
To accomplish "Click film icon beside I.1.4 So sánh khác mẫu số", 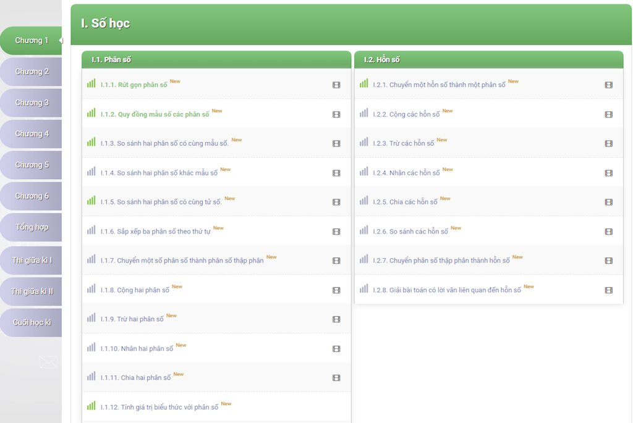I will pos(336,173).
